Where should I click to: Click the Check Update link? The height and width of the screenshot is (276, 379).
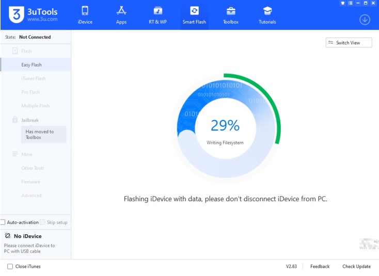[x=356, y=266]
